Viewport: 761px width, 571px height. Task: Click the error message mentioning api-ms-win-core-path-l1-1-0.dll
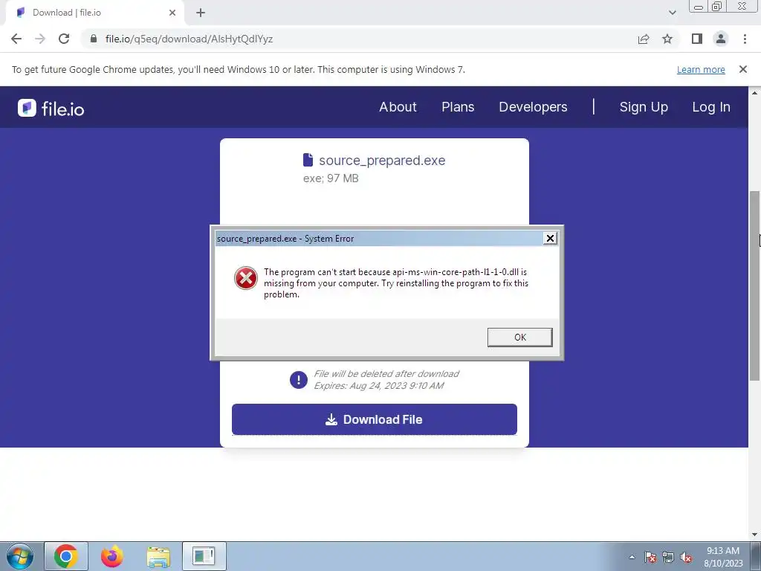pos(396,283)
